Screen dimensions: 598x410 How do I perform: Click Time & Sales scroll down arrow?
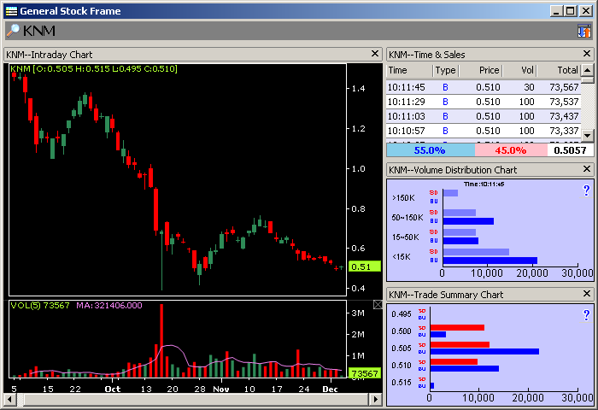(x=588, y=135)
